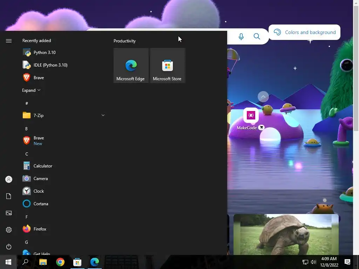The width and height of the screenshot is (359, 269).
Task: Open taskbar Search magnifier
Action: [x=25, y=262]
